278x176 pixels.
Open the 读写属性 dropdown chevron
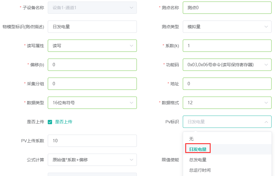pos(131,46)
